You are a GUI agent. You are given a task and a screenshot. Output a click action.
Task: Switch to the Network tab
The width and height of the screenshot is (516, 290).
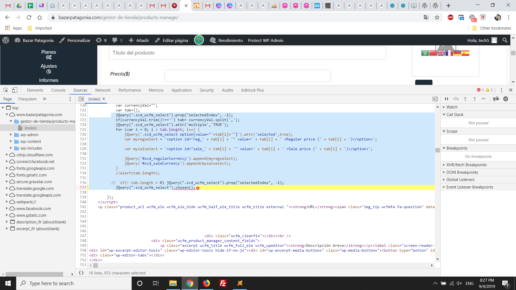click(103, 90)
